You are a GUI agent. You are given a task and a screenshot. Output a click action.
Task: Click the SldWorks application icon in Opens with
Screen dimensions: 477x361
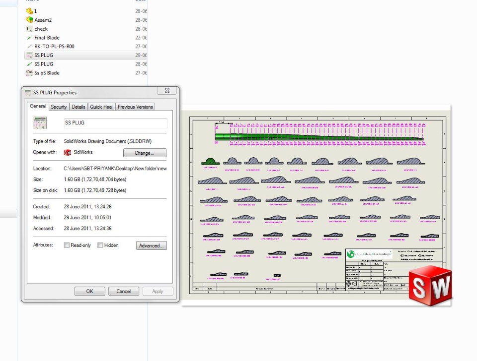click(67, 152)
